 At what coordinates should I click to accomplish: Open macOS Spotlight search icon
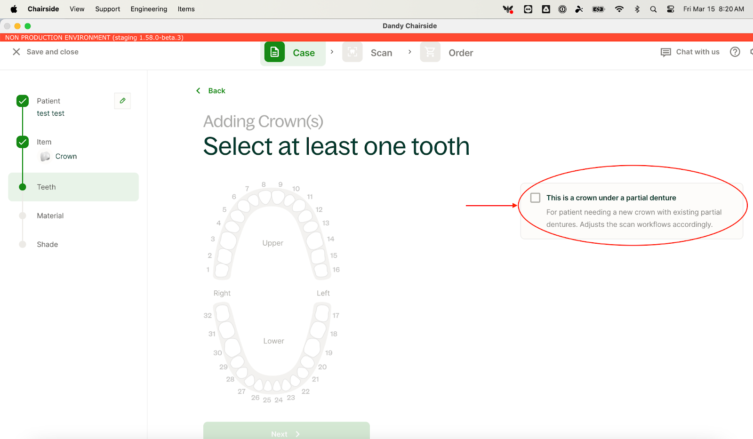[653, 9]
